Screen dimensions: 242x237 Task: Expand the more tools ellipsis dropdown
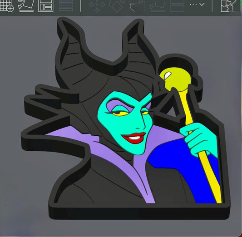[197, 5]
